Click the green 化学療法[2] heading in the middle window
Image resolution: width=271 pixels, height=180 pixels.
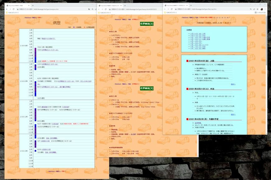147,24
